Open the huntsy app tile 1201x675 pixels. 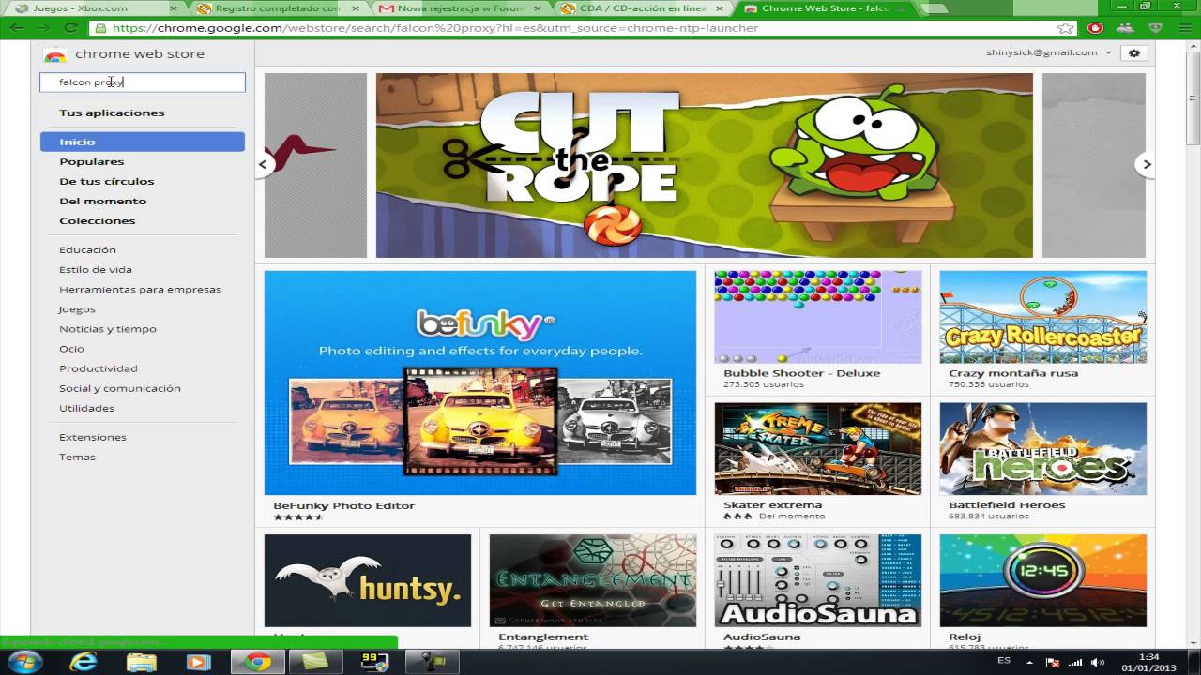(368, 580)
